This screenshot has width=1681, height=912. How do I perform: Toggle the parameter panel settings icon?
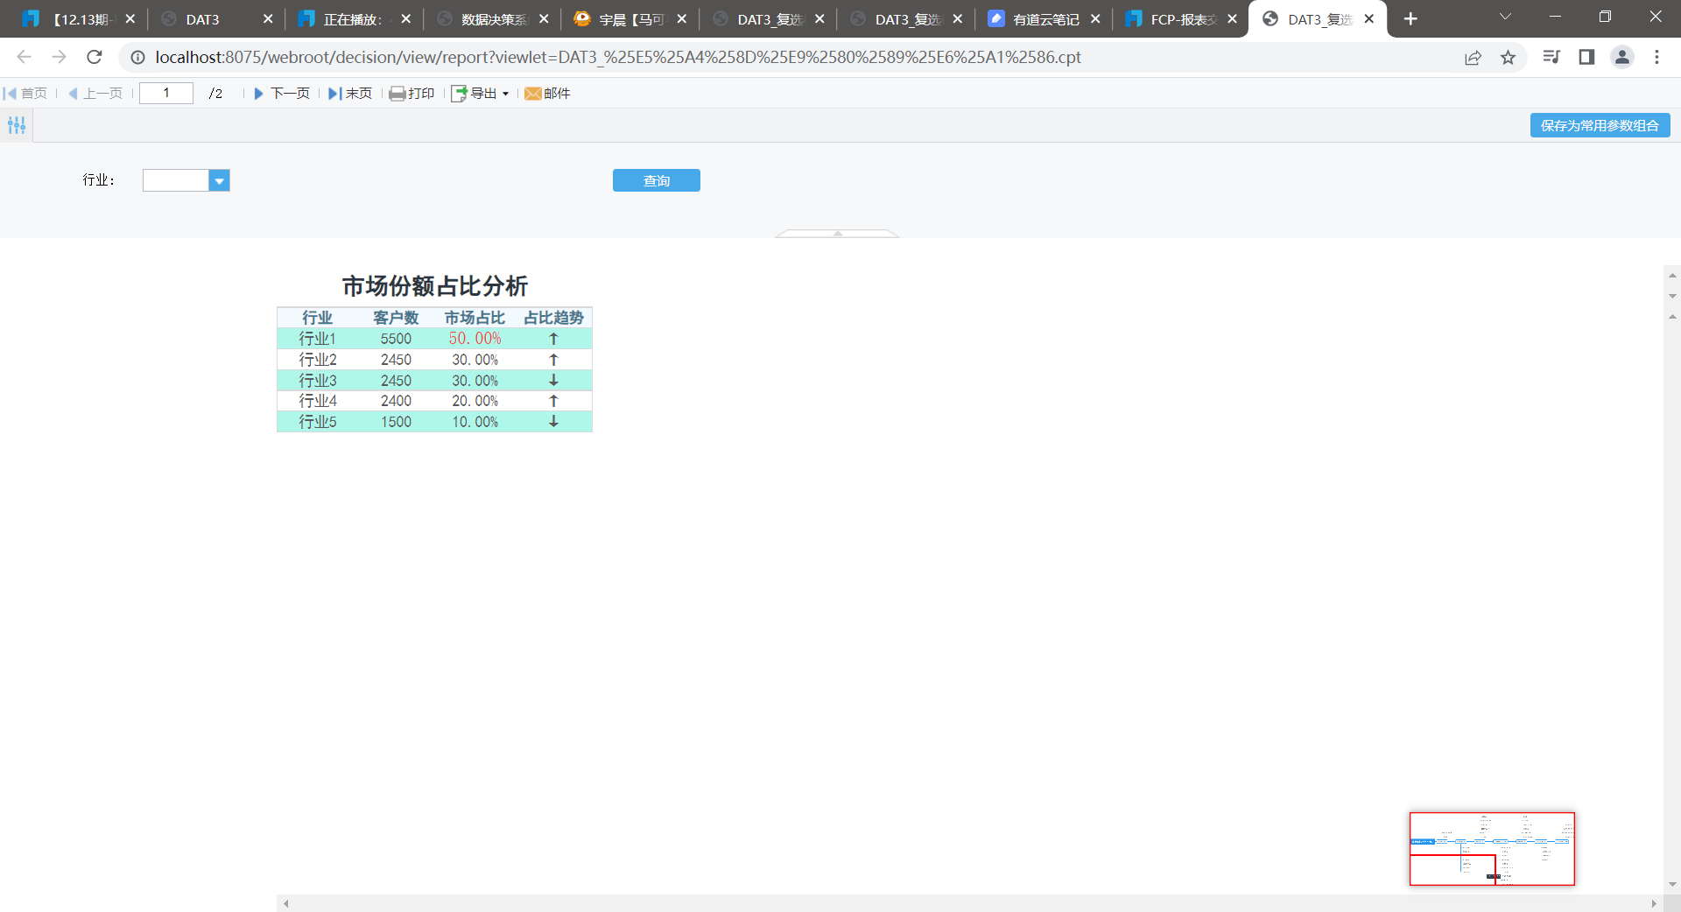click(17, 125)
